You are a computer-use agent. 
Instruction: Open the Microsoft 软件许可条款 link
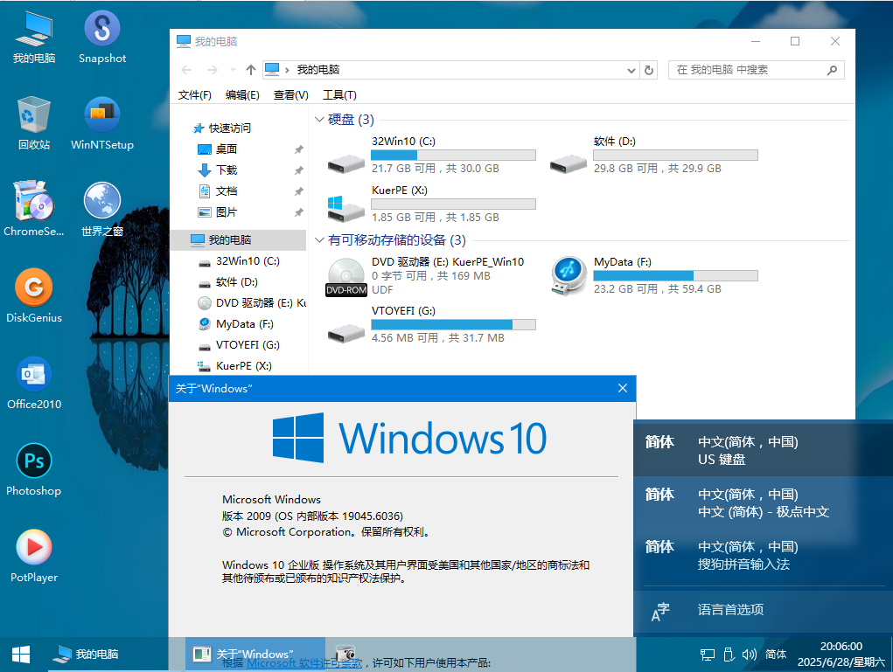coord(304,663)
